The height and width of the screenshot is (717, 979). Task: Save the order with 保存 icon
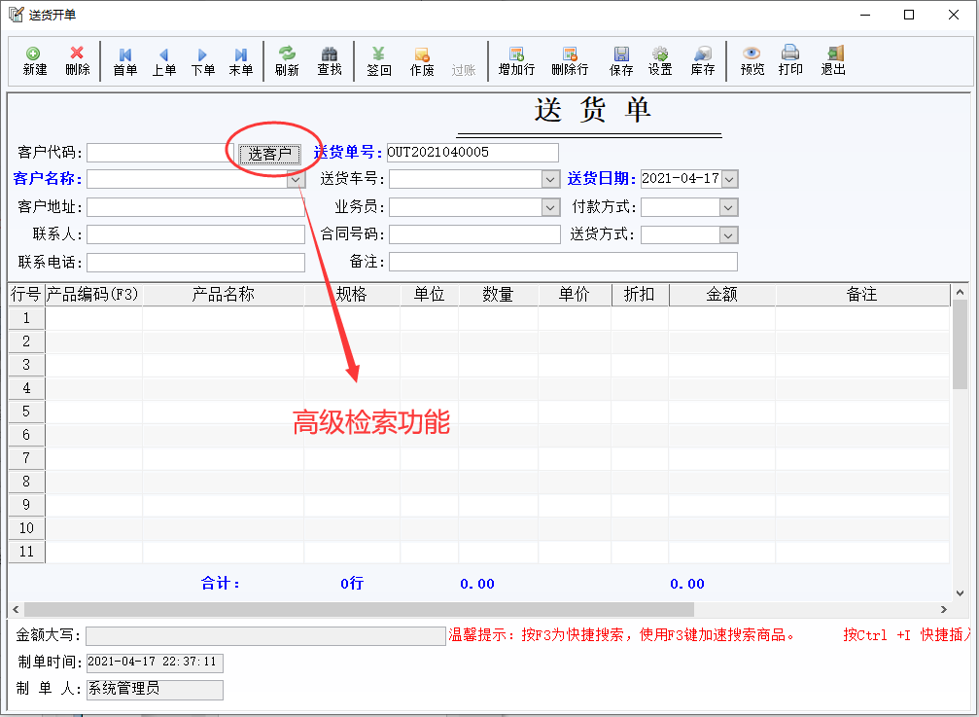click(620, 60)
